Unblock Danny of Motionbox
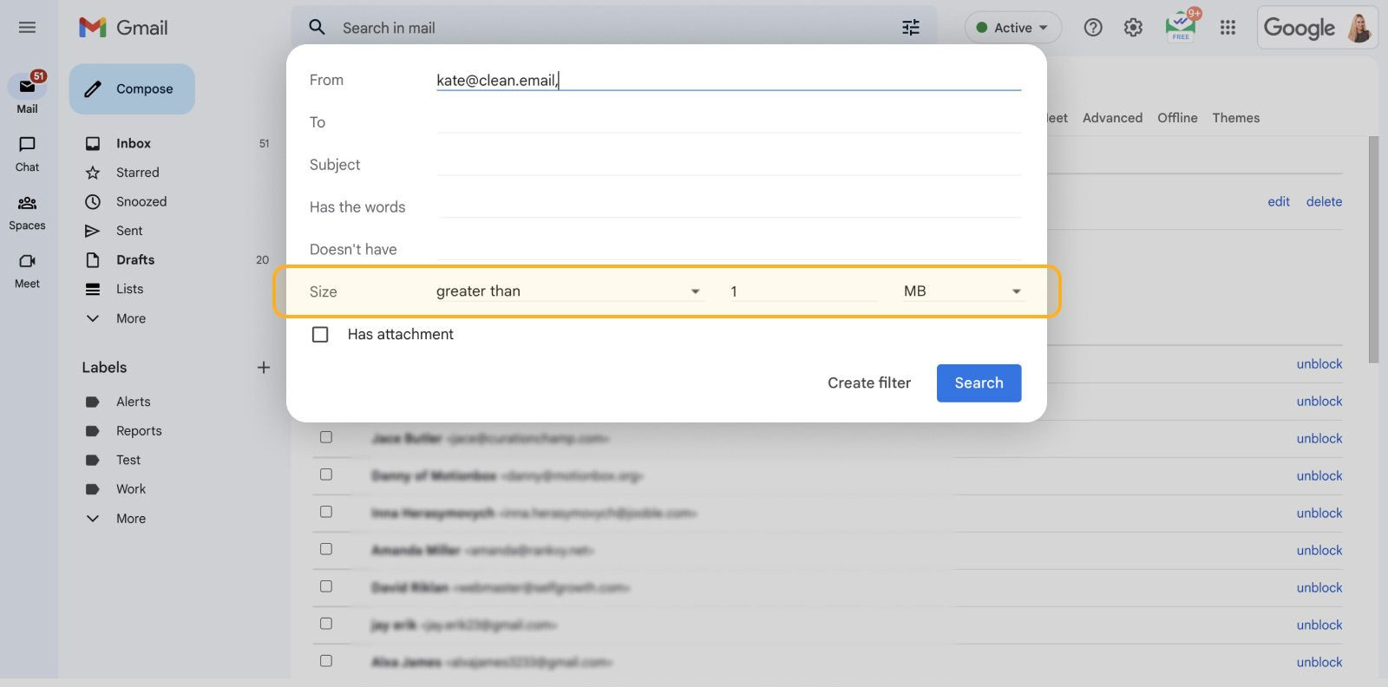Viewport: 1388px width, 687px height. coord(1319,475)
